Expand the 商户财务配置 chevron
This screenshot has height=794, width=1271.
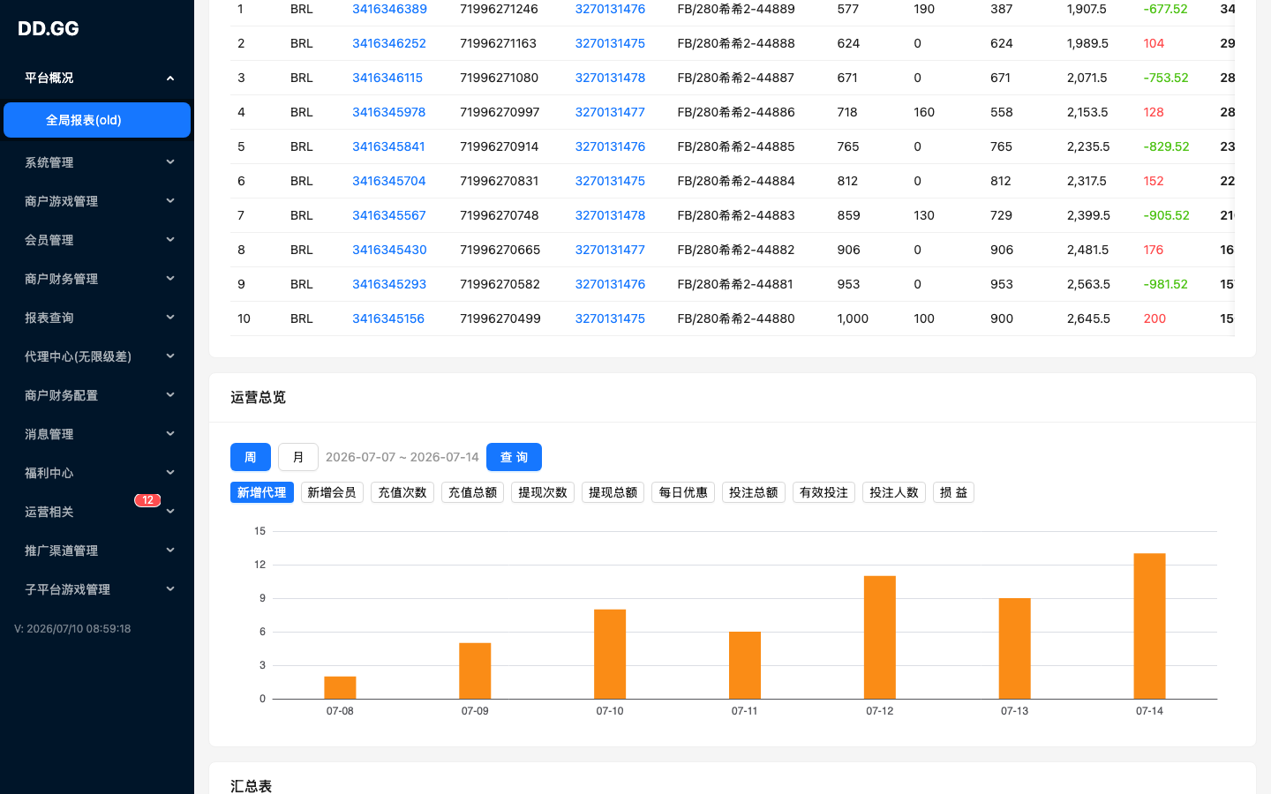coord(170,395)
